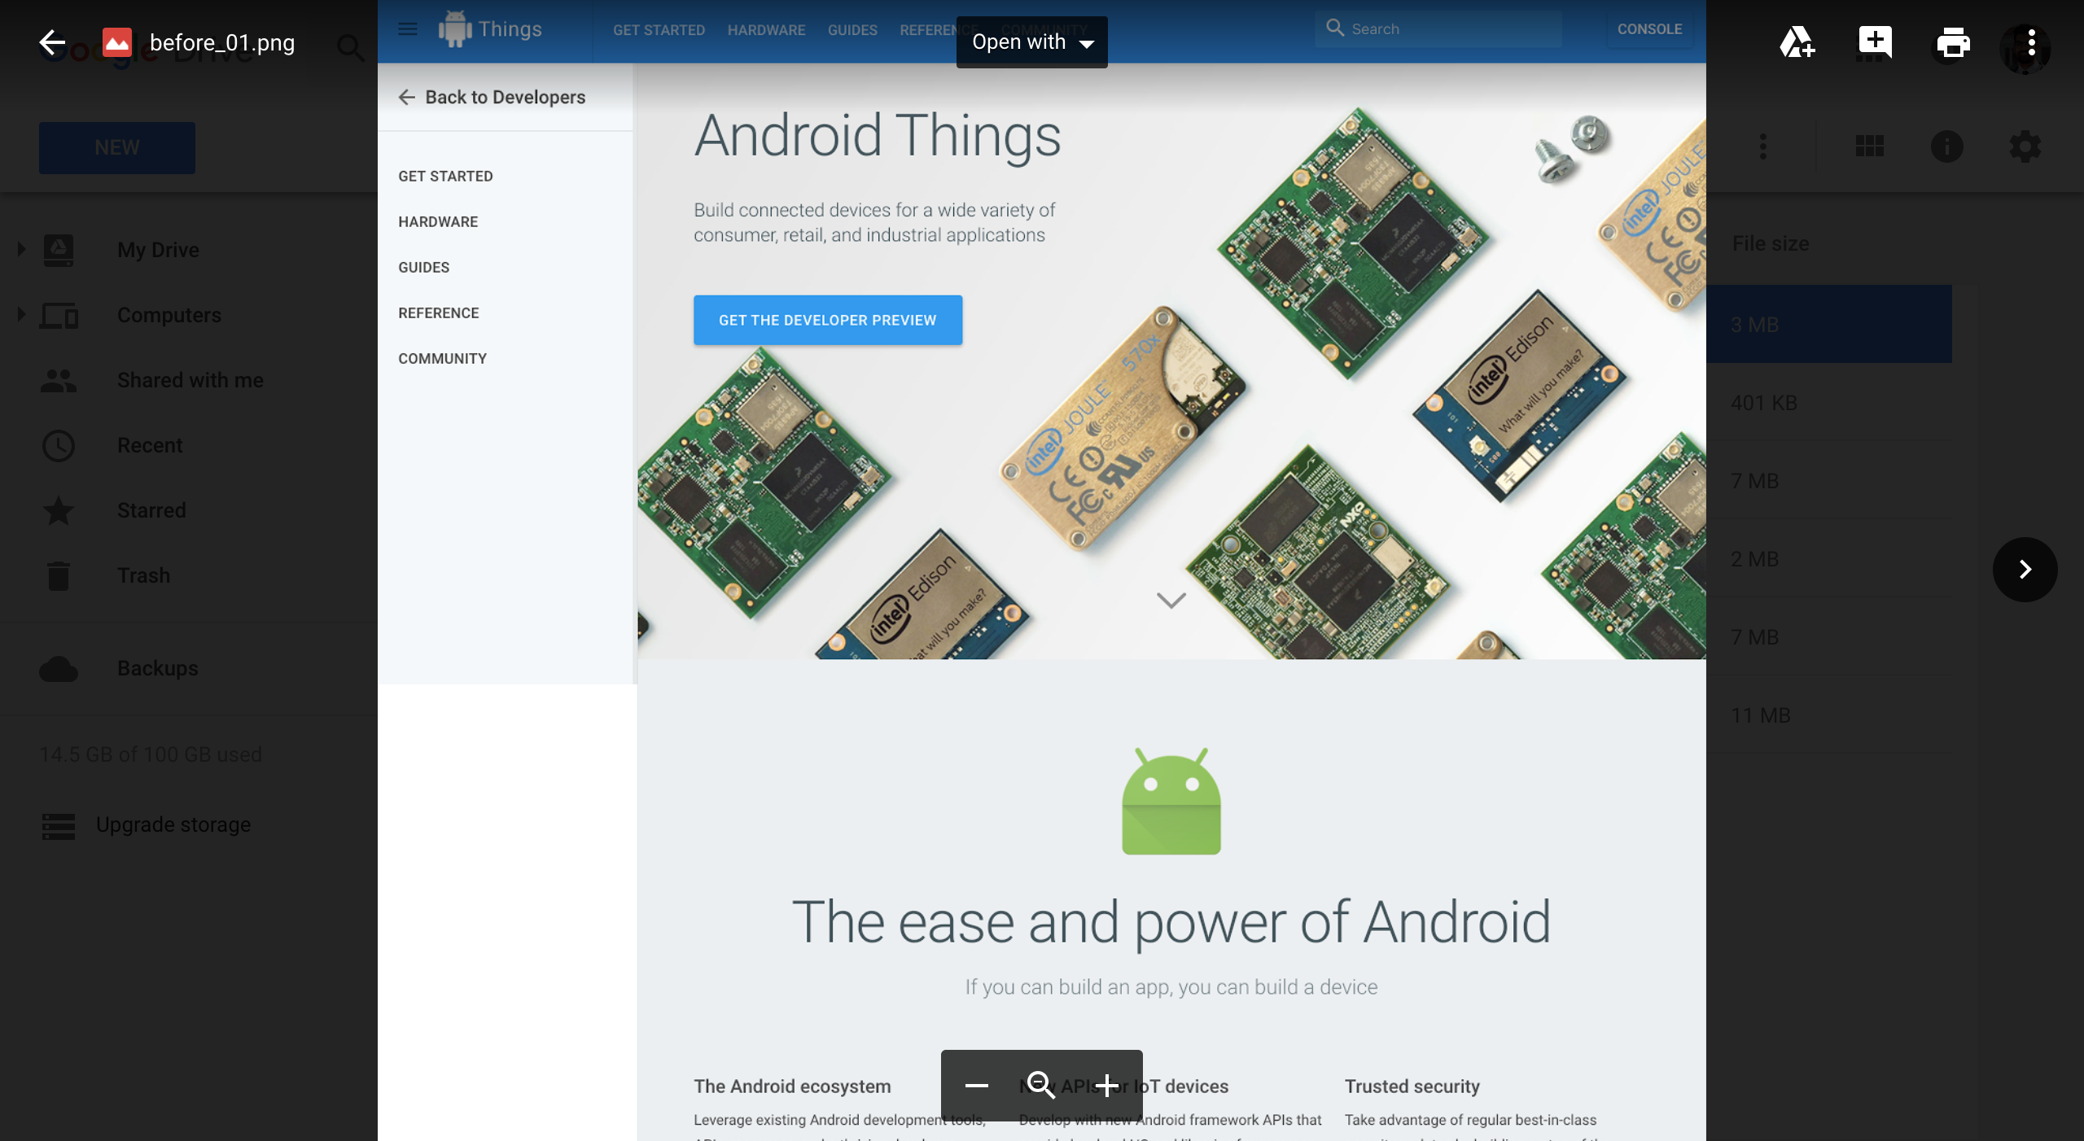This screenshot has width=2084, height=1141.
Task: Click the Drive search magnifier icon
Action: click(x=350, y=48)
